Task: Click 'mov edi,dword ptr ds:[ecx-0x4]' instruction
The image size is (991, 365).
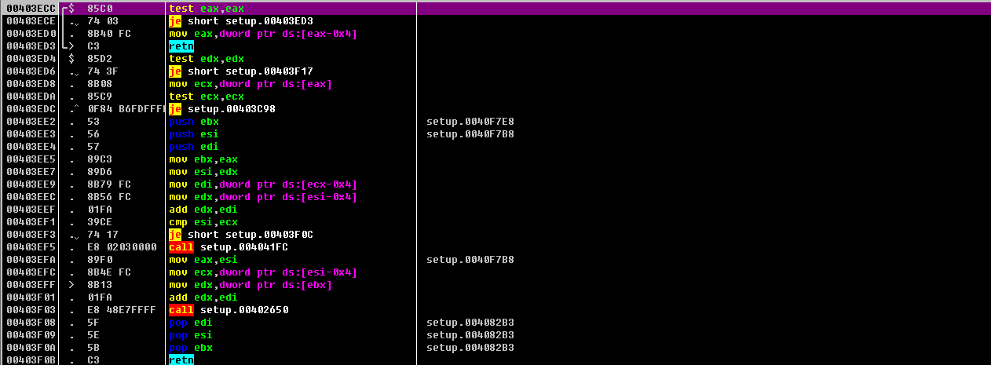Action: click(263, 184)
